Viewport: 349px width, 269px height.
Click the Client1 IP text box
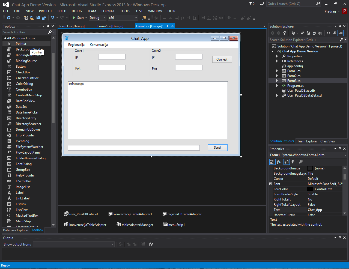112,57
